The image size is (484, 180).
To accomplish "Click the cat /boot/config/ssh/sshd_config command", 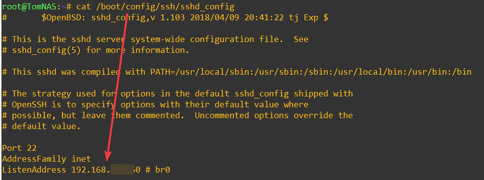I will [155, 6].
